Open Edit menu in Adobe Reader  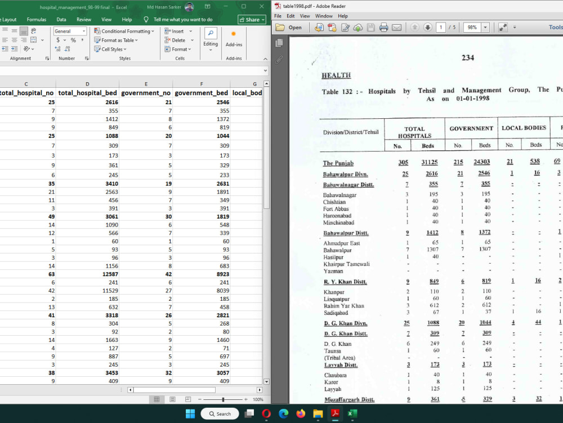(x=291, y=16)
